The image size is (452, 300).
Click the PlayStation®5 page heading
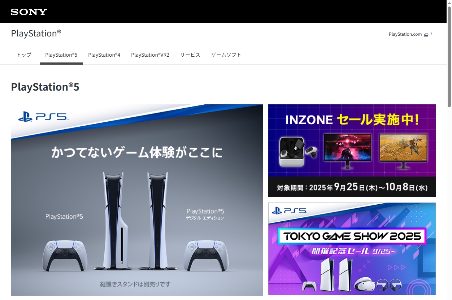tap(45, 87)
